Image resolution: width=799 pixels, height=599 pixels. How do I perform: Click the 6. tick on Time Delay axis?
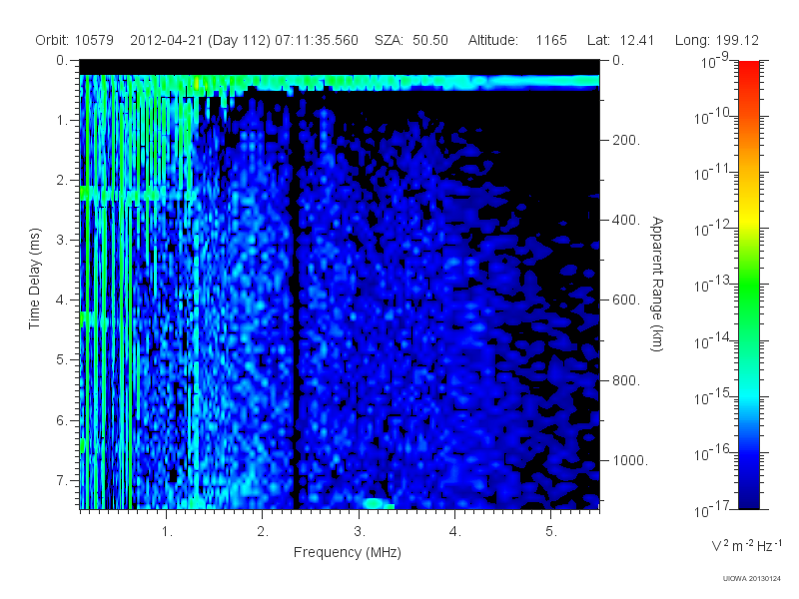click(x=62, y=420)
